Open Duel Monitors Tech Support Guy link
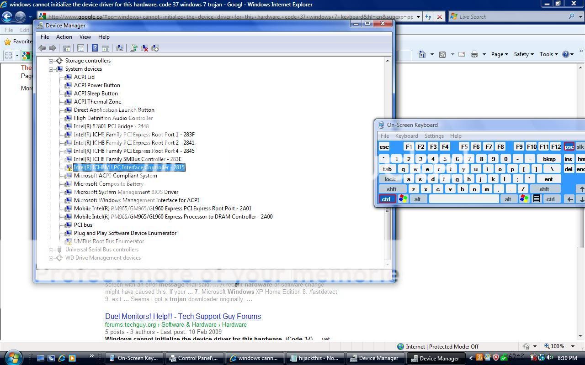585x365 pixels. [183, 316]
